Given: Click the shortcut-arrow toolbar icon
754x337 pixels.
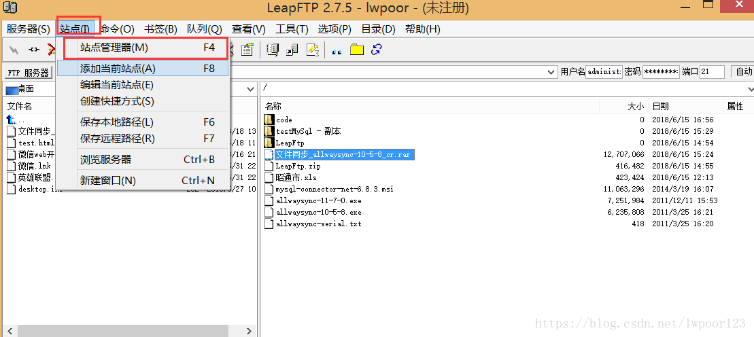Looking at the screenshot, I should [x=292, y=50].
